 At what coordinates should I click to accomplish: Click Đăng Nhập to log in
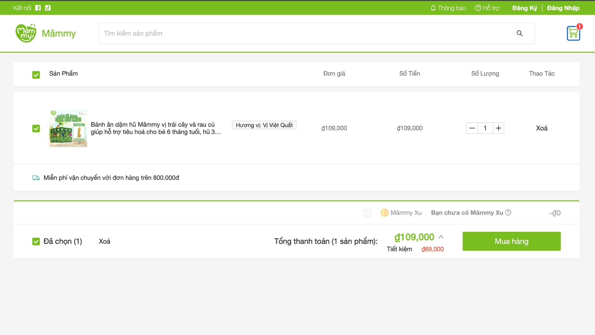pyautogui.click(x=563, y=8)
